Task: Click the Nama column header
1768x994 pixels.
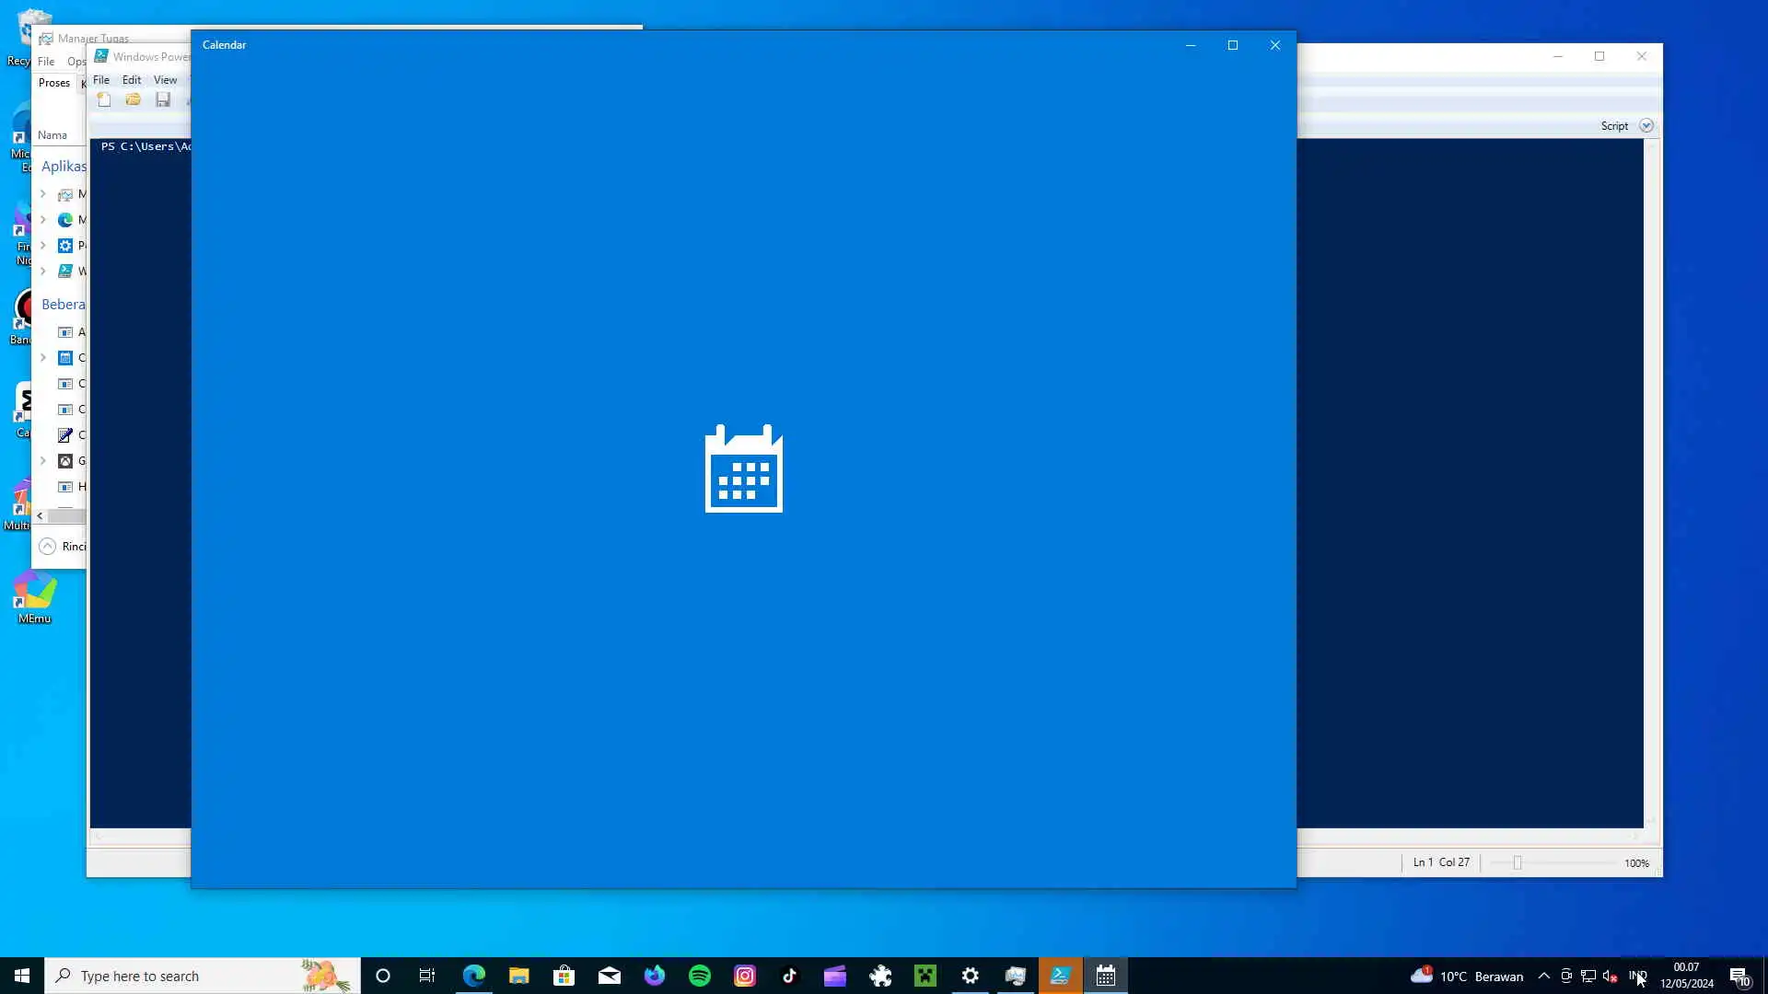Action: pos(52,135)
